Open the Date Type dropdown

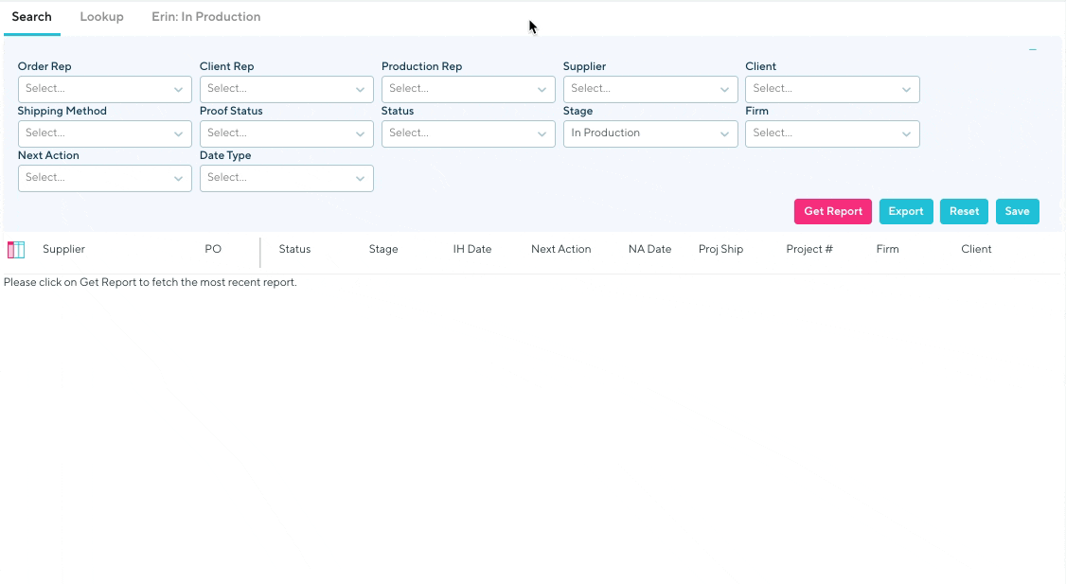[x=286, y=178]
